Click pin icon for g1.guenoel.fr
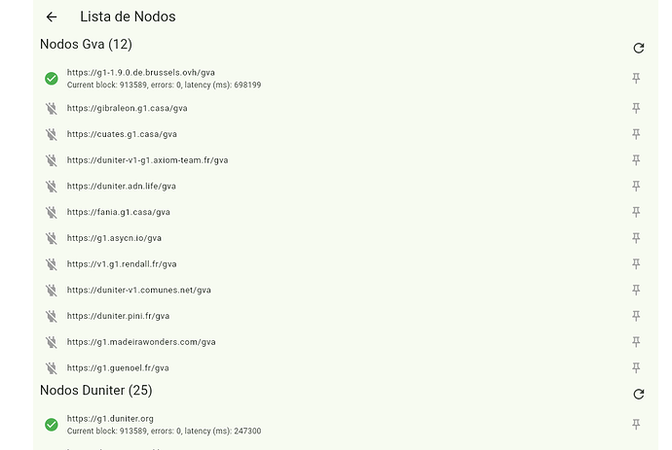 636,367
